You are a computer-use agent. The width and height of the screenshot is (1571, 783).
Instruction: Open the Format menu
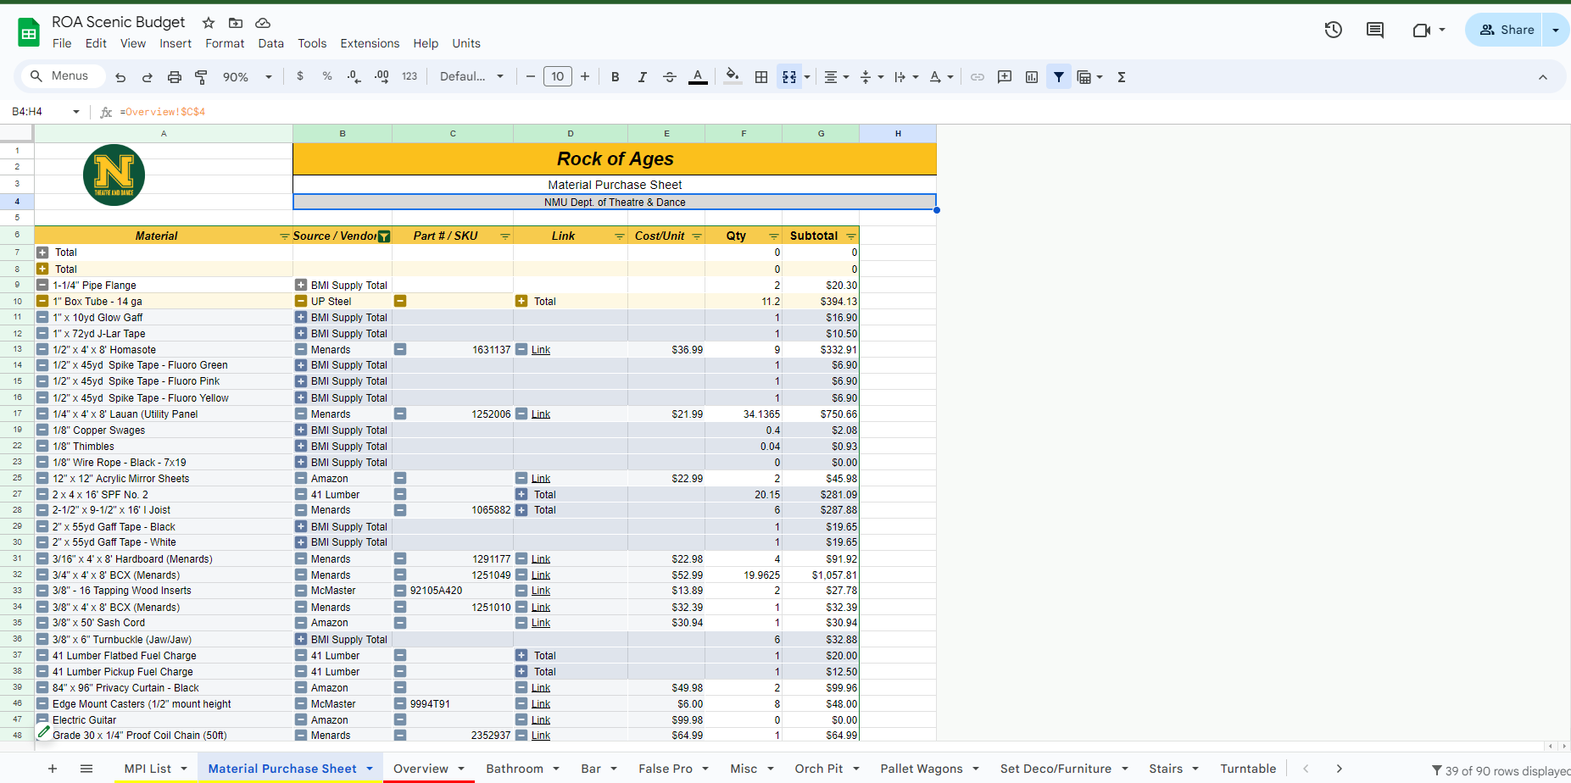[x=225, y=43]
